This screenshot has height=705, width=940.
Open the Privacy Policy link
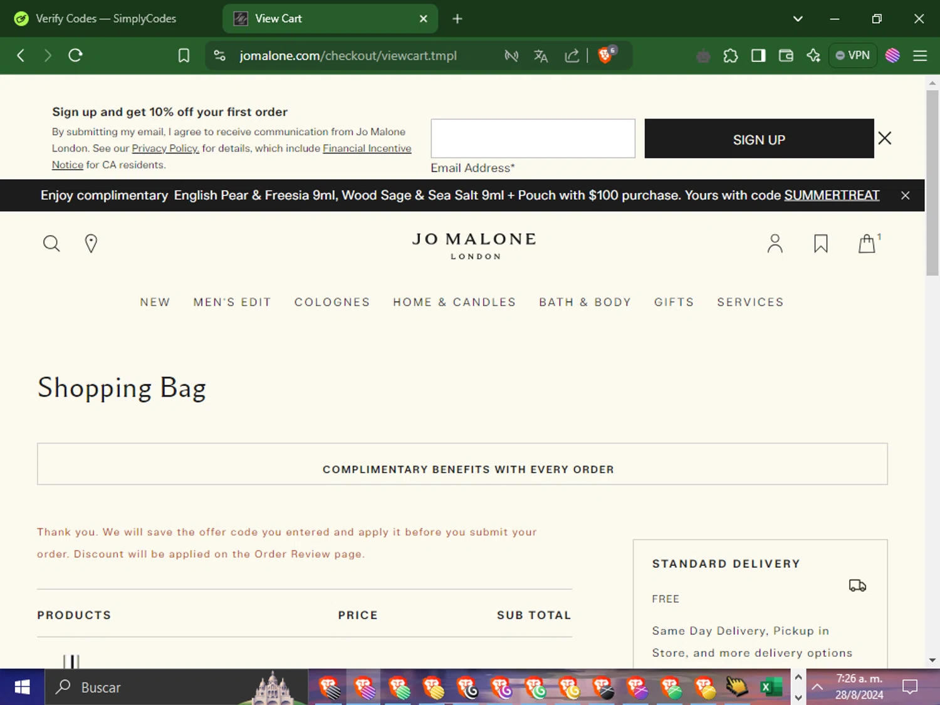(x=165, y=149)
